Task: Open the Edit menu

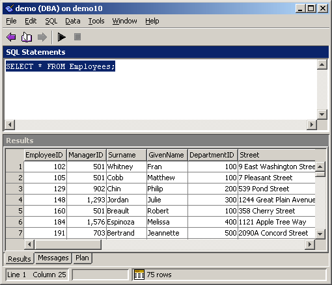Action: [x=31, y=21]
